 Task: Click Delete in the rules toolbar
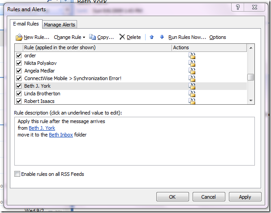tap(130, 37)
